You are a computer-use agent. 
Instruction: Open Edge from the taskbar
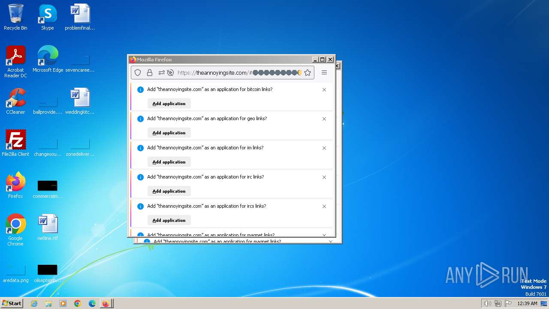click(x=92, y=303)
